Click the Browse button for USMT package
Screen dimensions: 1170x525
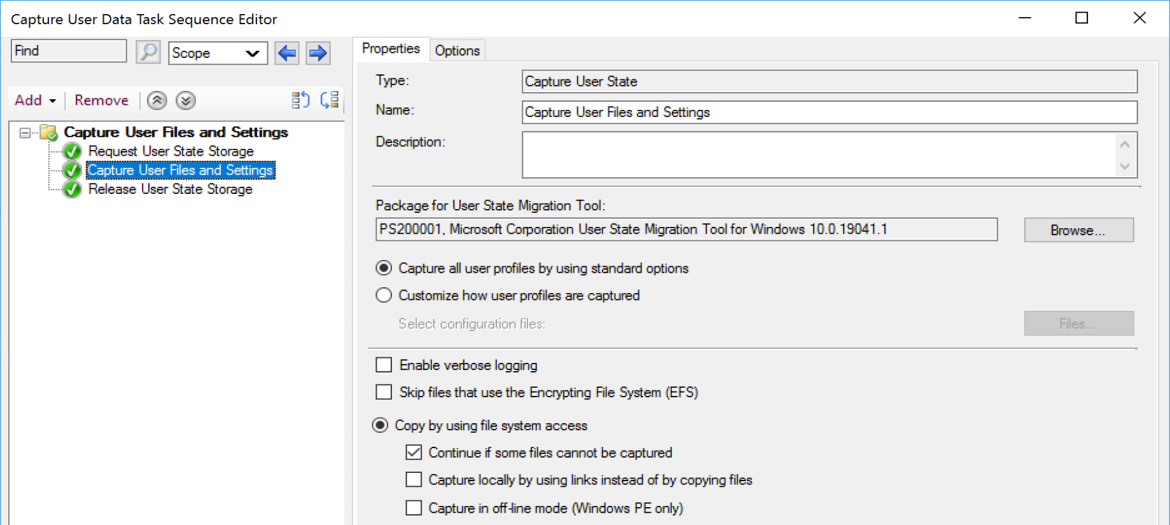[x=1078, y=230]
